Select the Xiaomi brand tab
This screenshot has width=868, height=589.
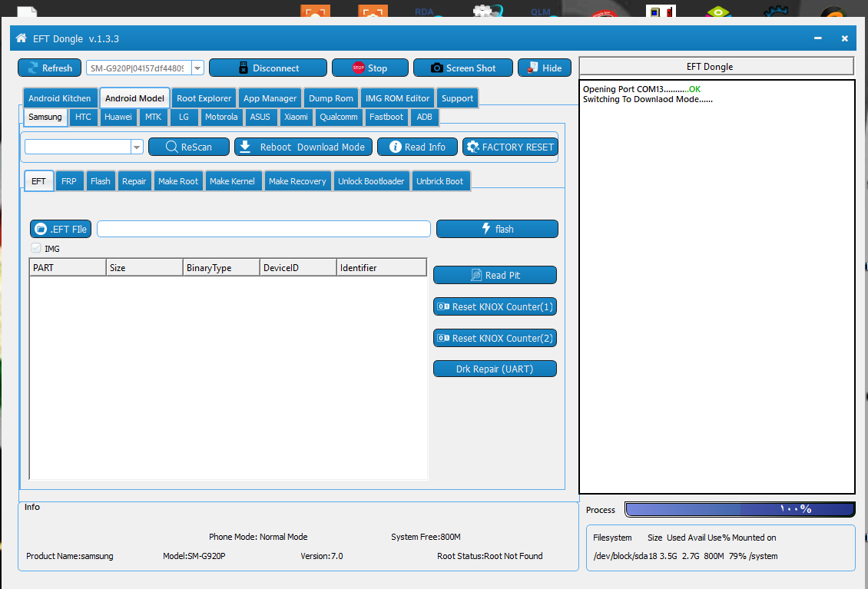pyautogui.click(x=297, y=117)
